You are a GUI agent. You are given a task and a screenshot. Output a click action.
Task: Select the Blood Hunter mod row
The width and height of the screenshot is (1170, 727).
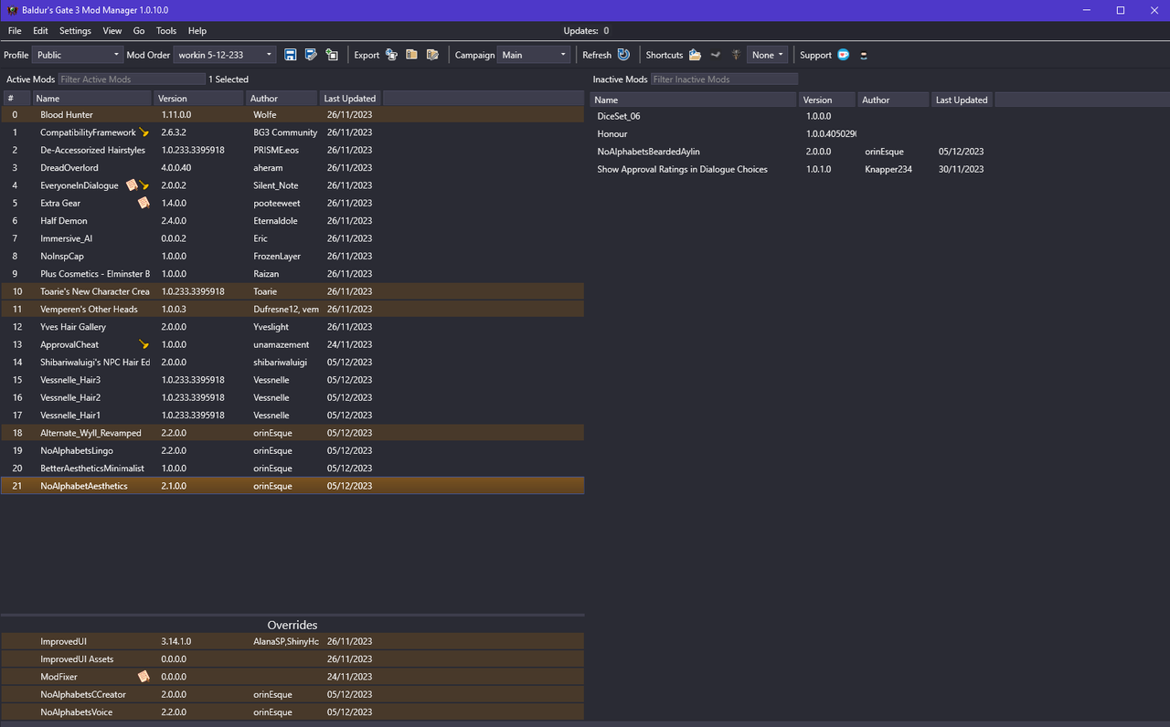pos(292,115)
